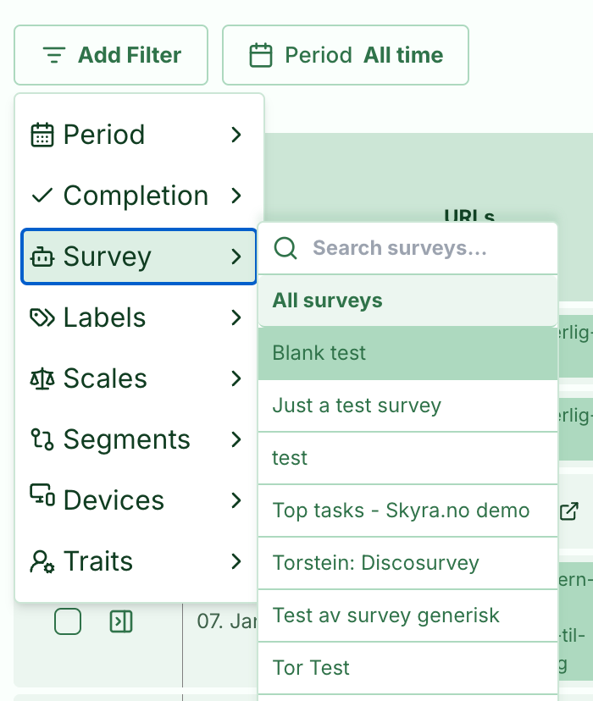The height and width of the screenshot is (701, 593).
Task: Choose Test av survey generisk
Action: [407, 615]
